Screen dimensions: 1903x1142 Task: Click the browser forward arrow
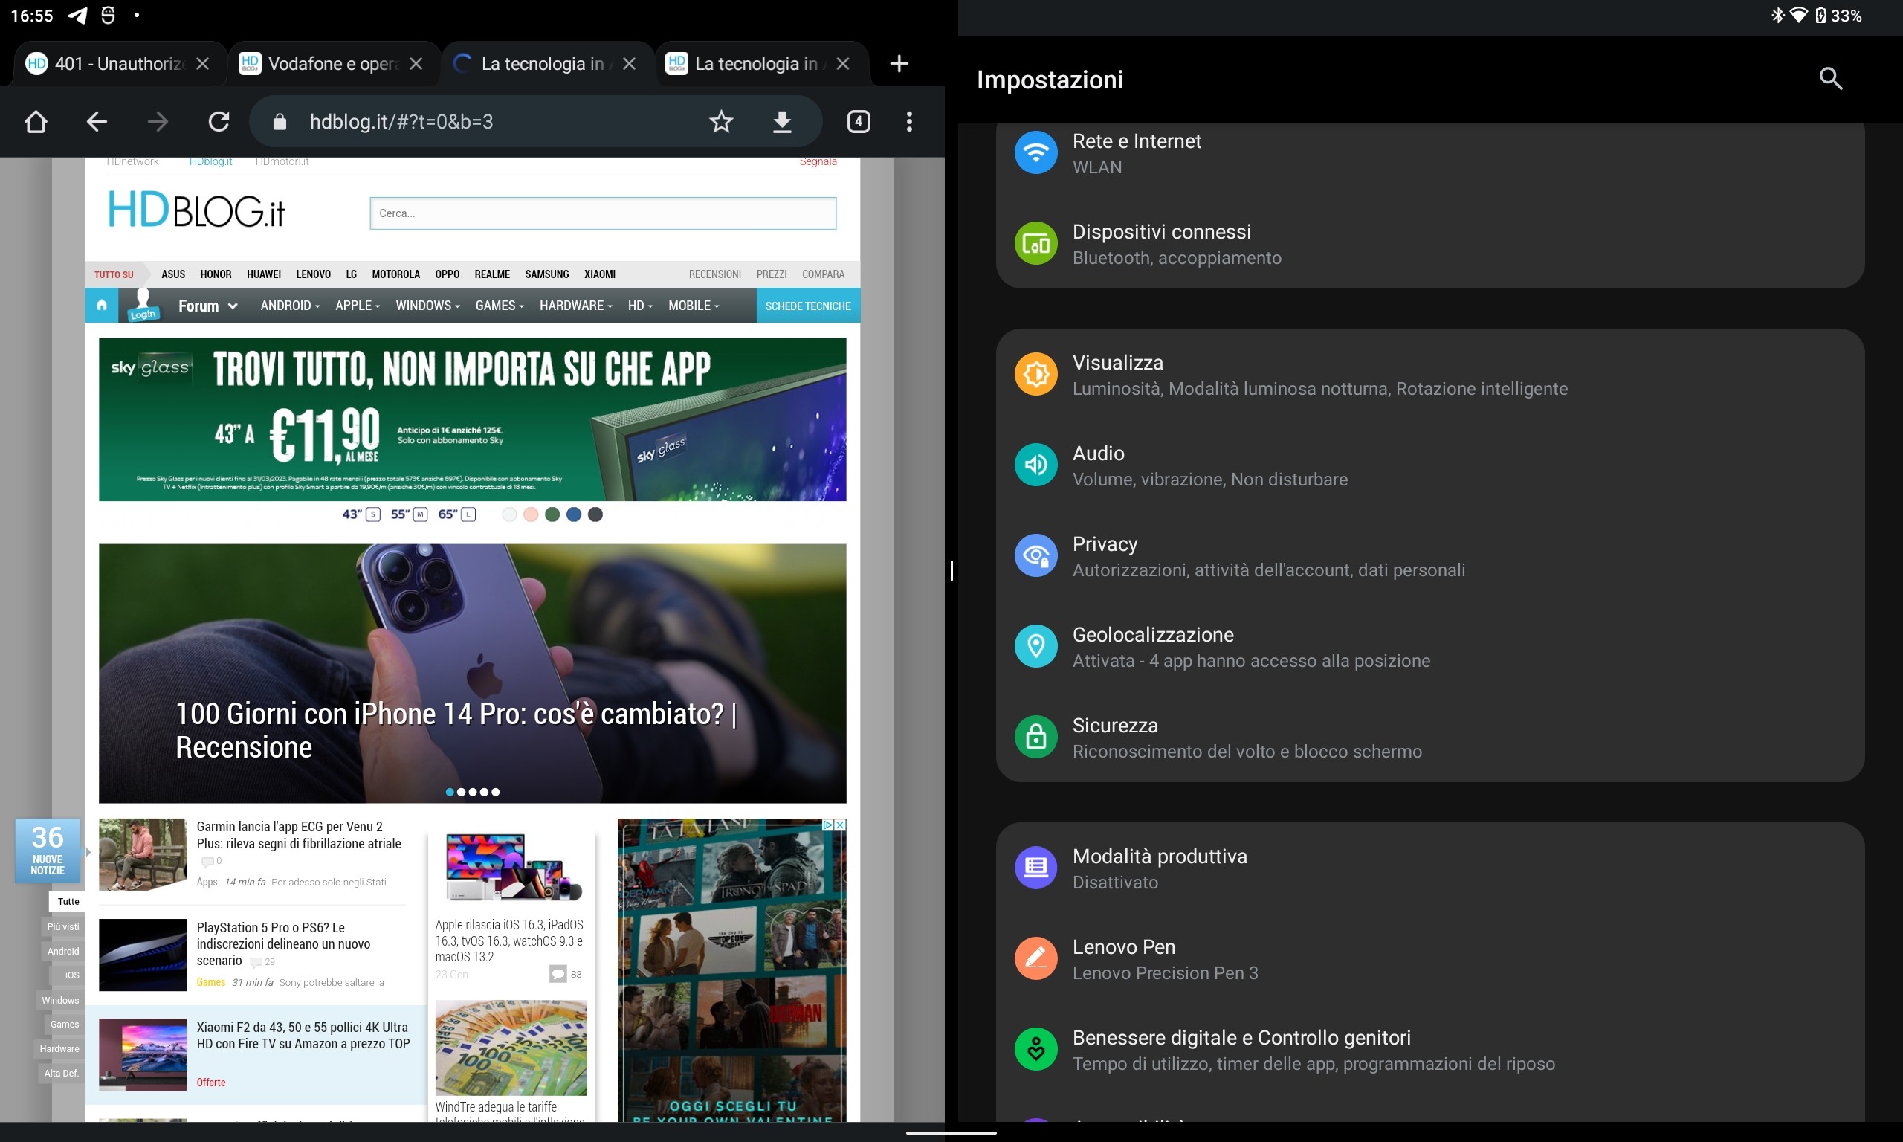[158, 122]
